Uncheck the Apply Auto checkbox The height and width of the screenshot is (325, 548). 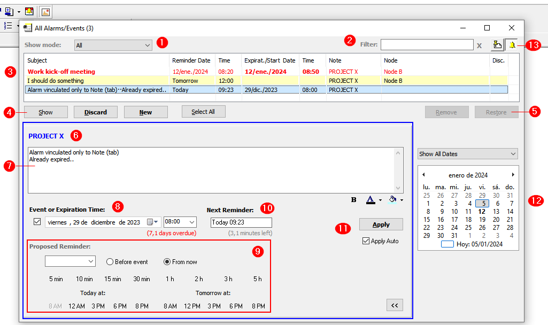click(366, 241)
